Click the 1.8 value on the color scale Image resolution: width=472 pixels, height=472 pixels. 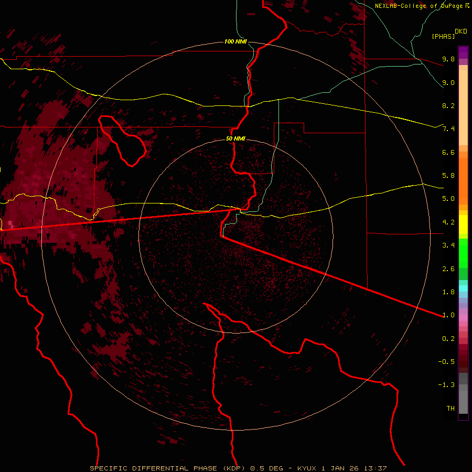[x=448, y=292]
